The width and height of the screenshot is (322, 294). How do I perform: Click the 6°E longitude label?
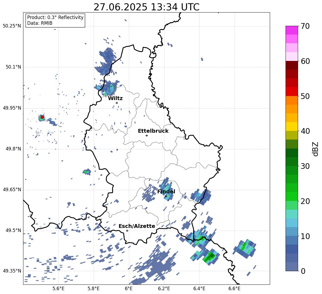coord(129,289)
